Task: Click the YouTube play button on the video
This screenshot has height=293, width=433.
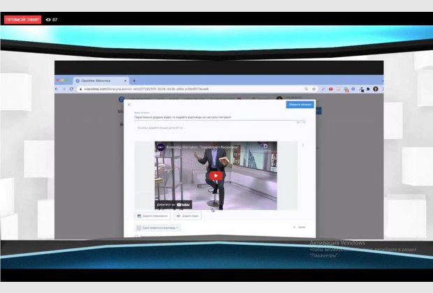Action: (x=216, y=176)
